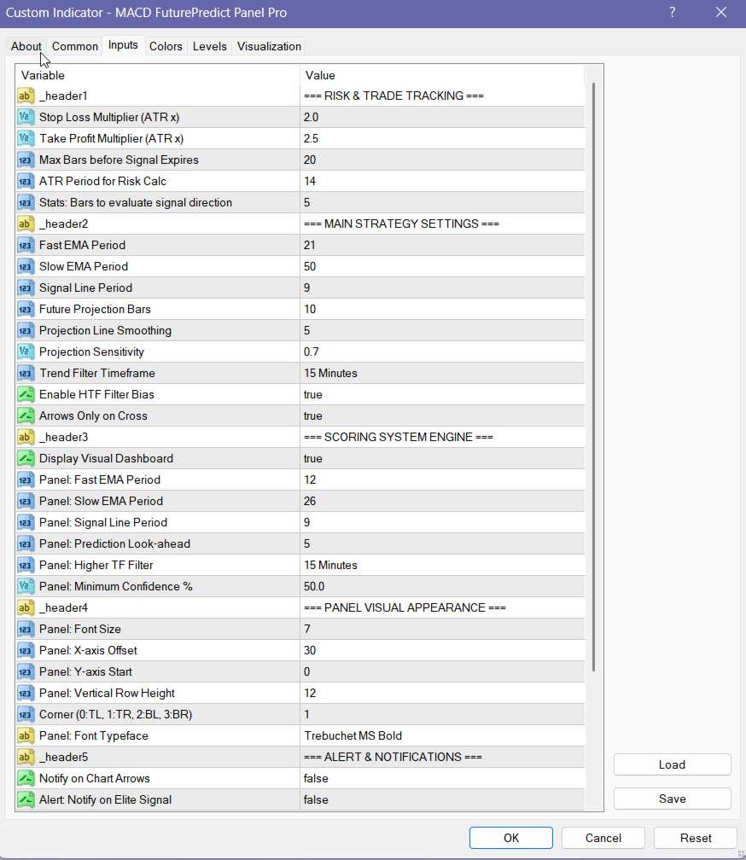746x860 pixels.
Task: Select the integer icon of the 21-value Fast EMA Period row
Action: (26, 245)
